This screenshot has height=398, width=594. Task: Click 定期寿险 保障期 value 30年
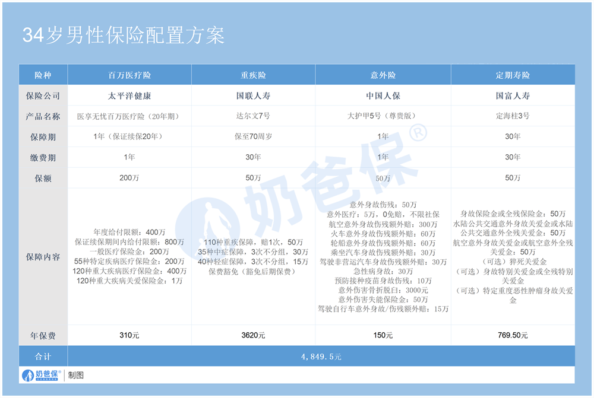tap(513, 136)
